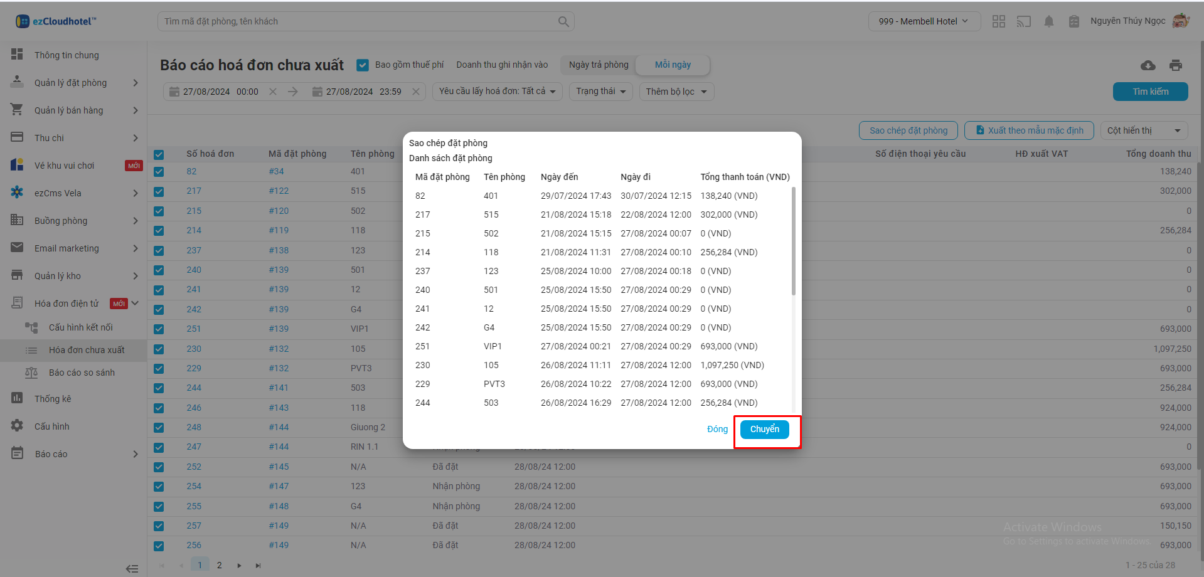Image resolution: width=1204 pixels, height=577 pixels.
Task: Click the screen cast icon
Action: [1023, 21]
